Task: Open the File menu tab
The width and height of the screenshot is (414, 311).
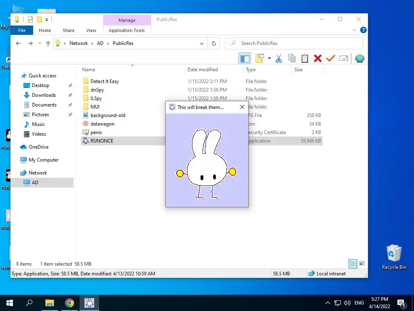Action: pos(22,30)
